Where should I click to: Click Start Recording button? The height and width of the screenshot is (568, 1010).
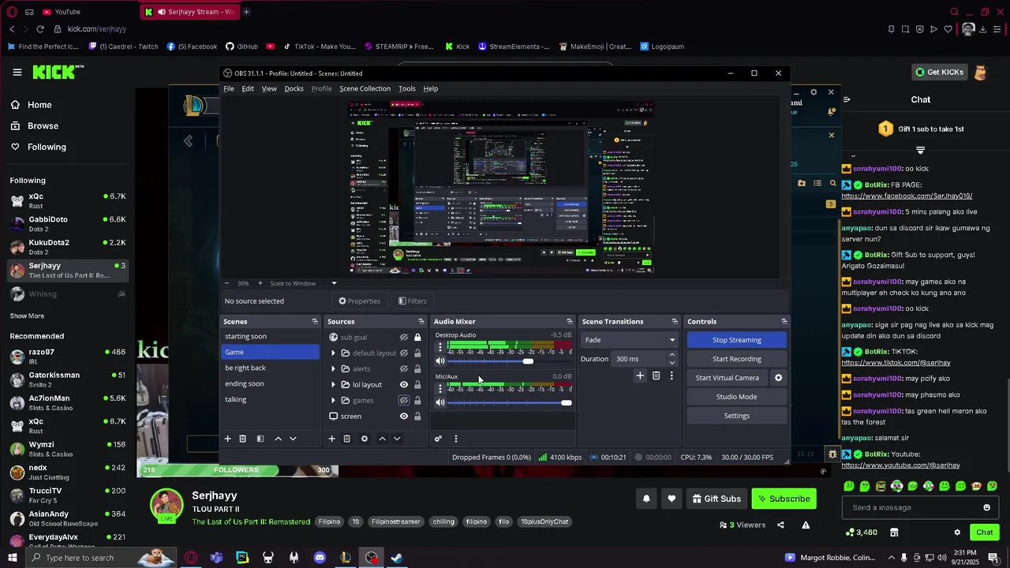tap(737, 359)
